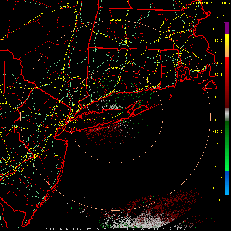Image resolution: width=231 pixels, height=231 pixels.
Task: Select the -94.2 value on velocity scale
Action: pos(217,177)
